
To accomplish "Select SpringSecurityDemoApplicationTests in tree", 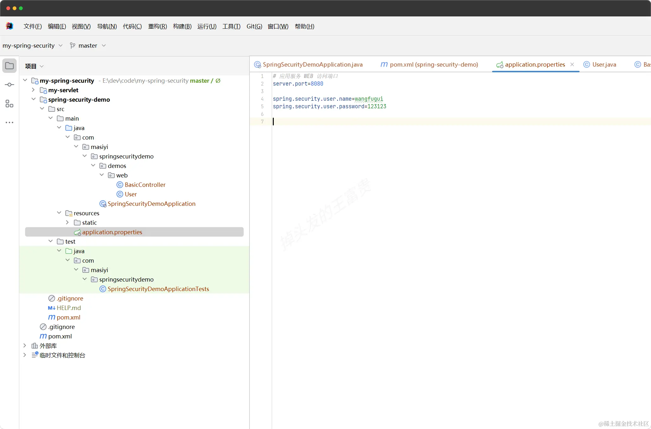I will [x=158, y=289].
